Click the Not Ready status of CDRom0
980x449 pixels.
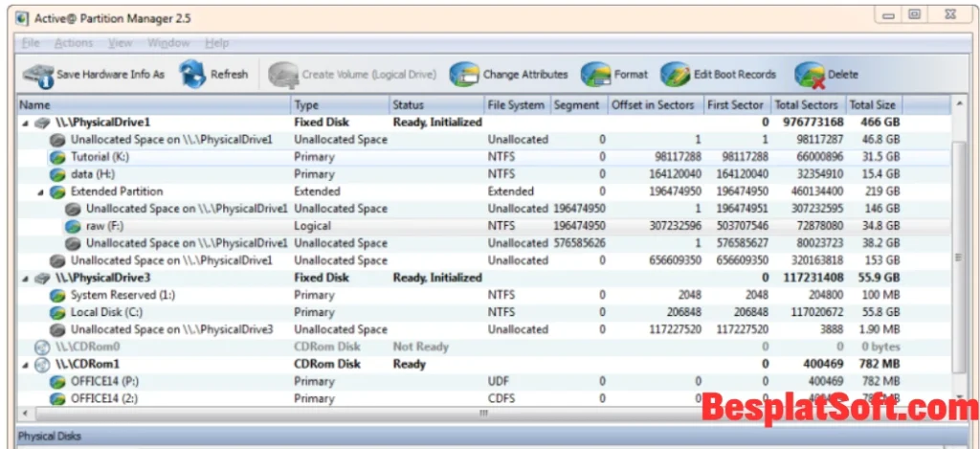point(421,348)
